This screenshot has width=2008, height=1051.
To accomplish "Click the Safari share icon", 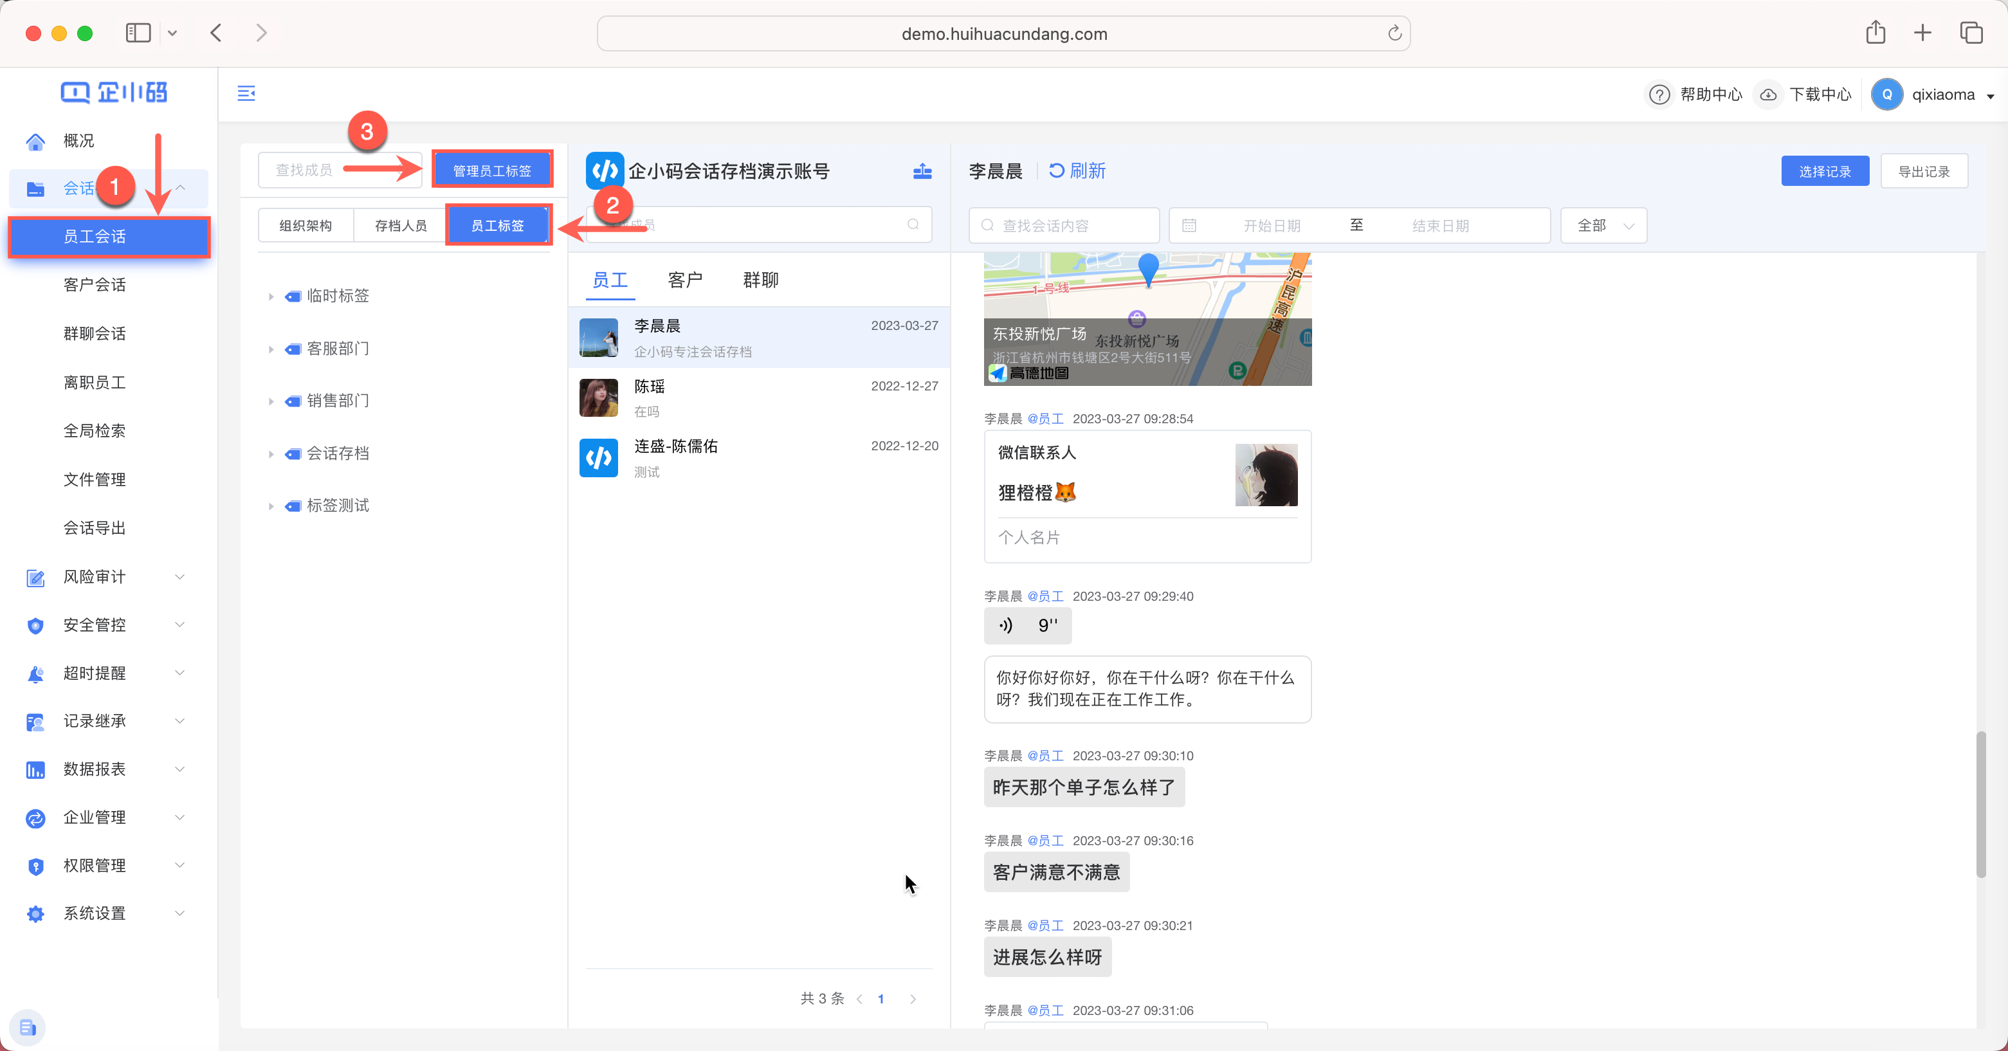I will (1876, 33).
